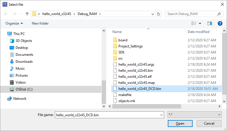Create a New folder
This screenshot has height=131, width=227.
[x=40, y=23]
